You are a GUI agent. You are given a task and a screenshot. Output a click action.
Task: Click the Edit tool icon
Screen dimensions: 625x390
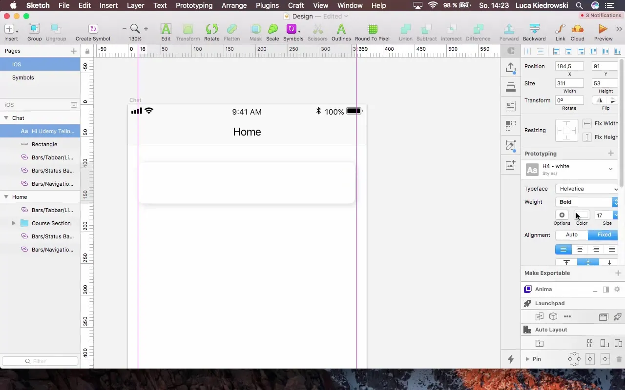coord(166,29)
